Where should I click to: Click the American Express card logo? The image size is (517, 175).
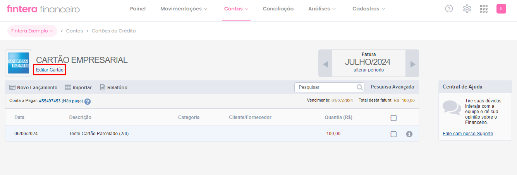tap(19, 63)
